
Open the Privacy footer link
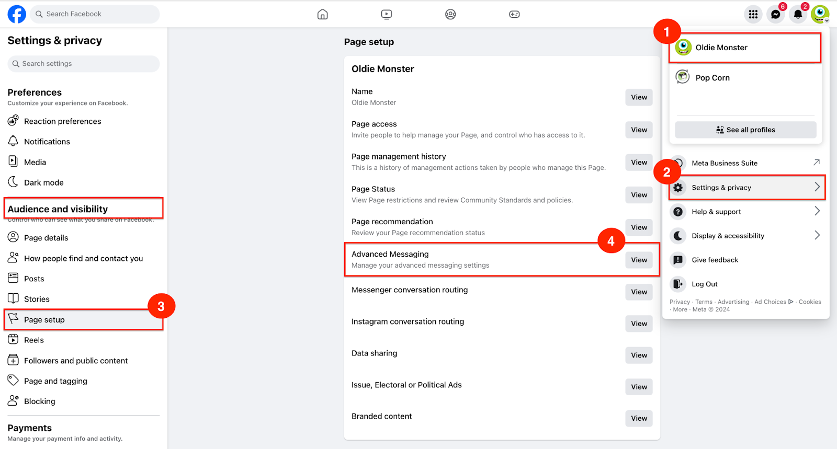click(x=680, y=302)
